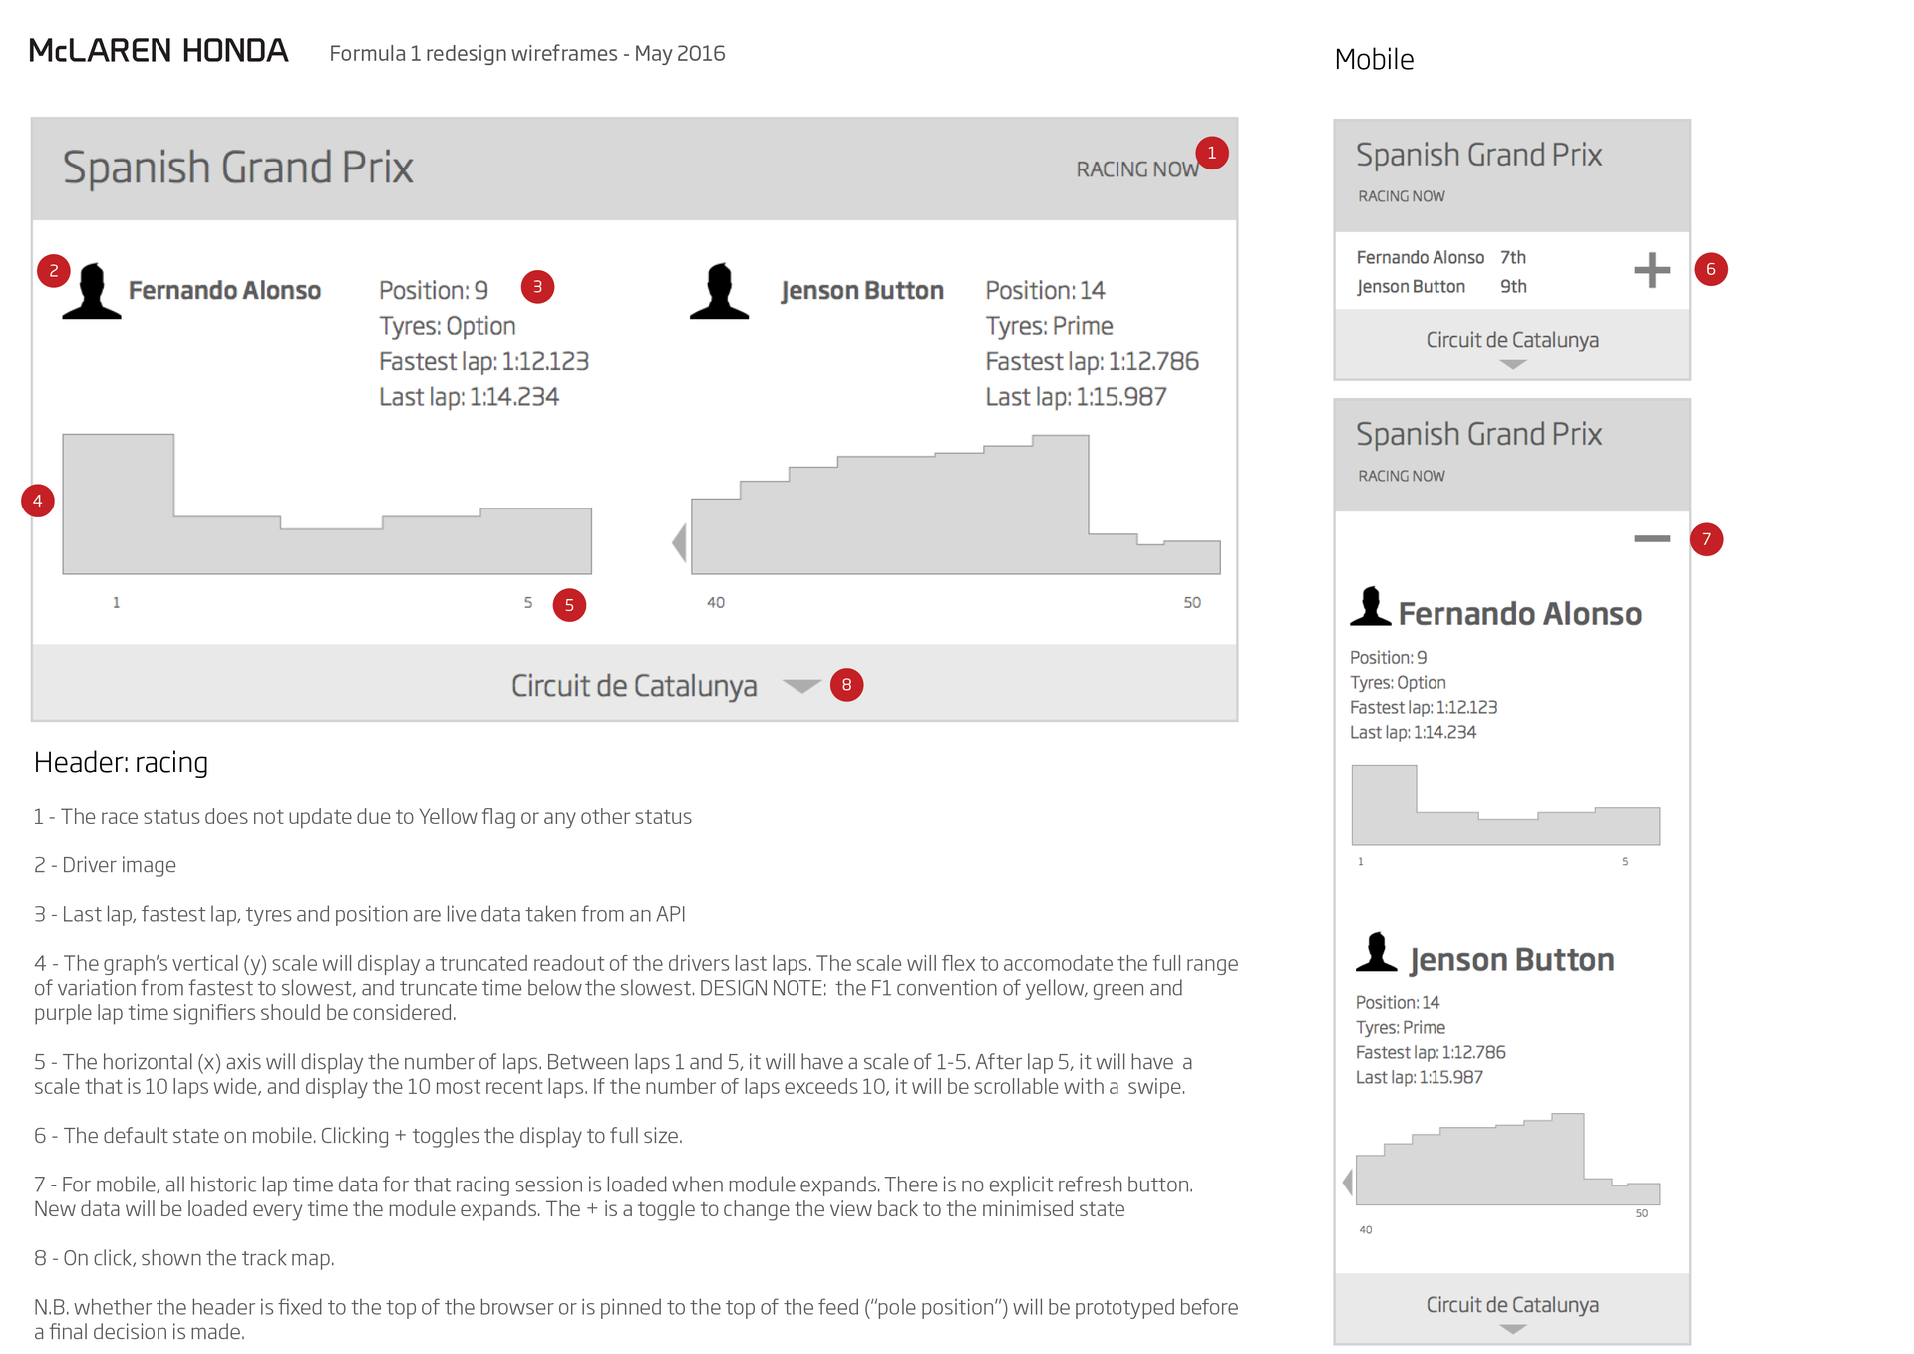The height and width of the screenshot is (1354, 1914).
Task: Click red annotation marker number 4
Action: point(38,501)
